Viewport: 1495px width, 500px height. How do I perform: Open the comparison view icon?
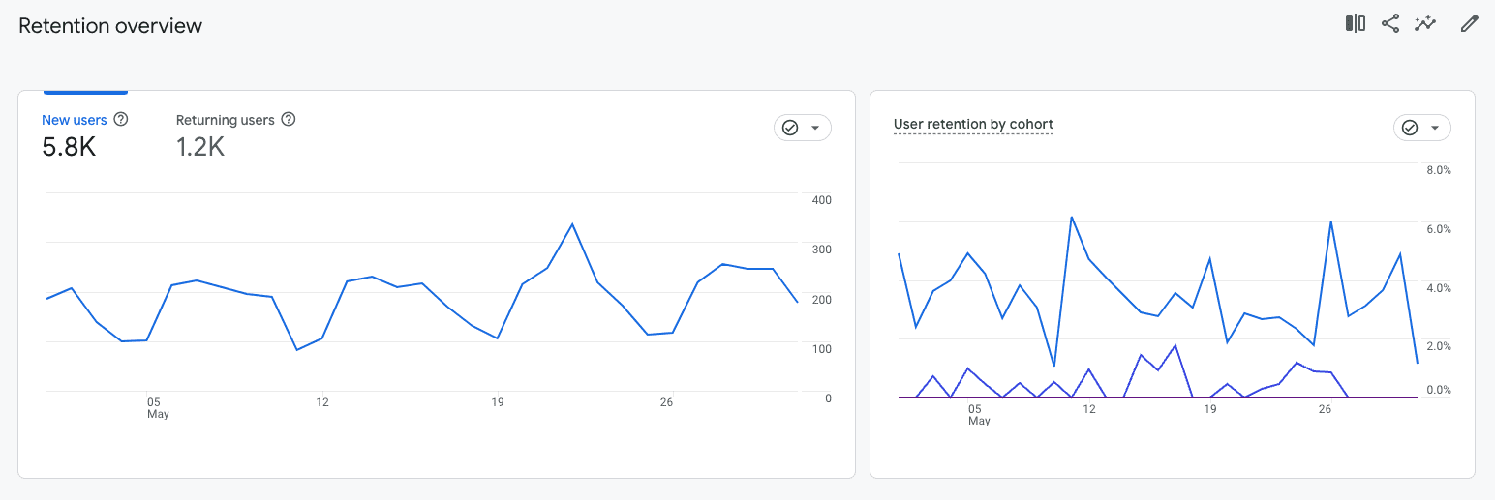[1355, 24]
